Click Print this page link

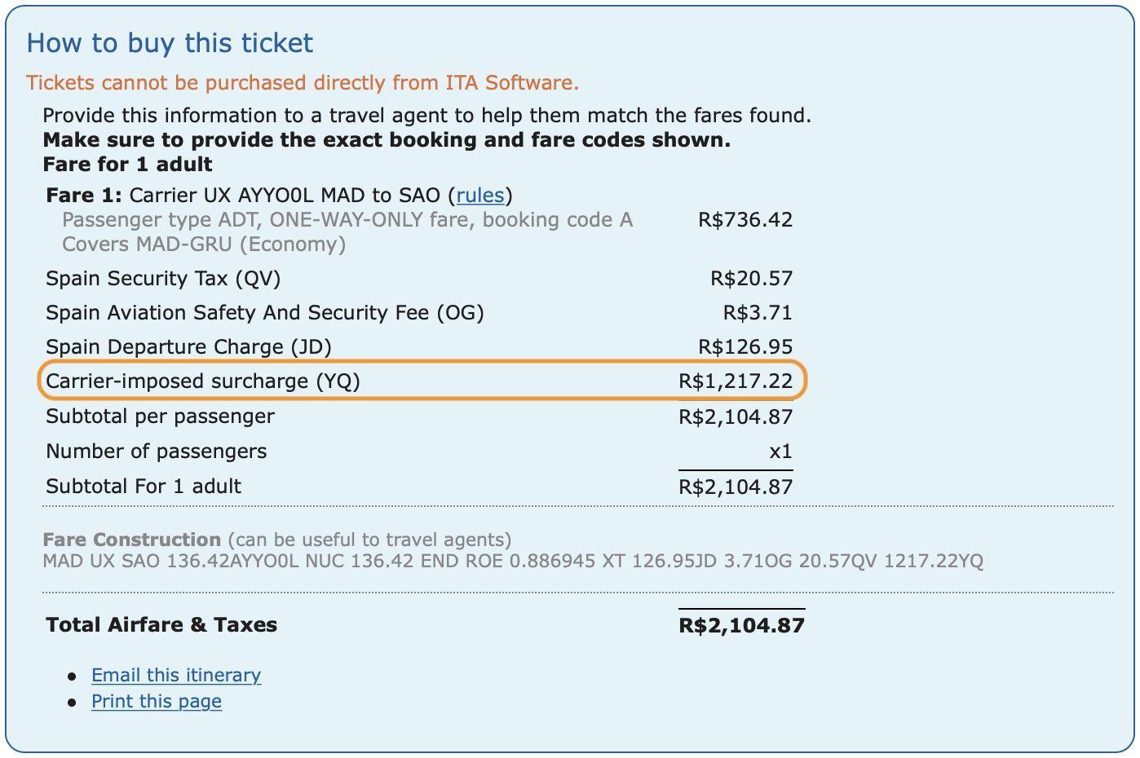tap(157, 701)
